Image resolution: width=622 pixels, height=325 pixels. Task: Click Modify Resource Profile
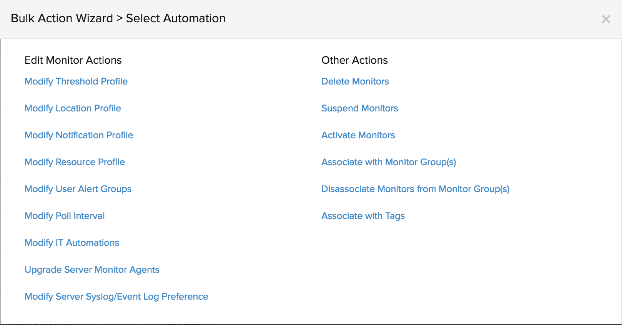pyautogui.click(x=75, y=162)
